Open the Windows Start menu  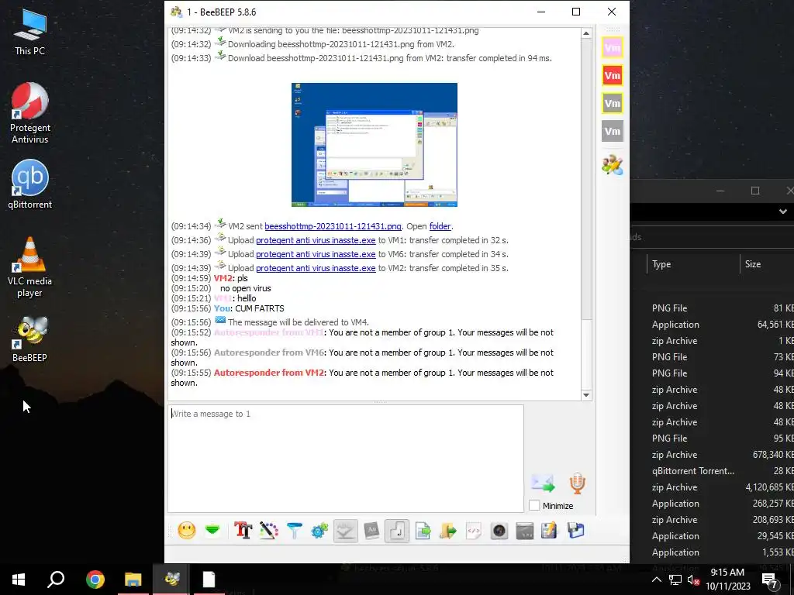(x=19, y=580)
